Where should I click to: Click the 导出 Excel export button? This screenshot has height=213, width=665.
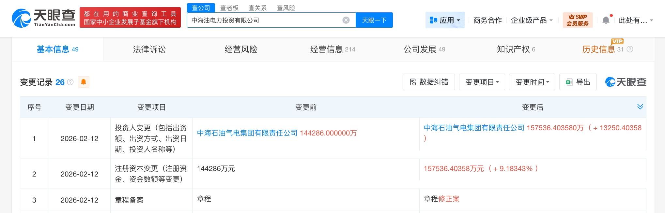[x=578, y=82]
